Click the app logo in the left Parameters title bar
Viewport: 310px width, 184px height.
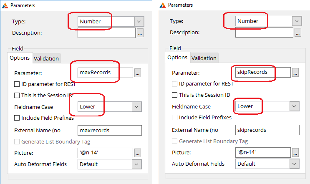[x=5, y=5]
